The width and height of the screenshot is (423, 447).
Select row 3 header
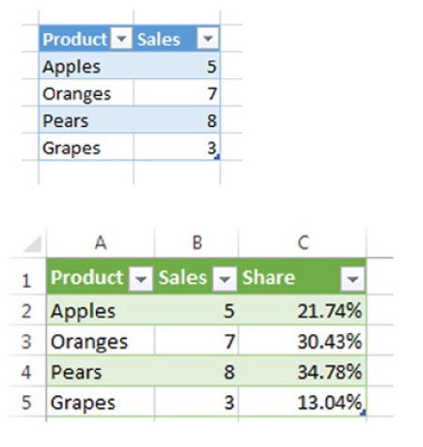point(27,342)
